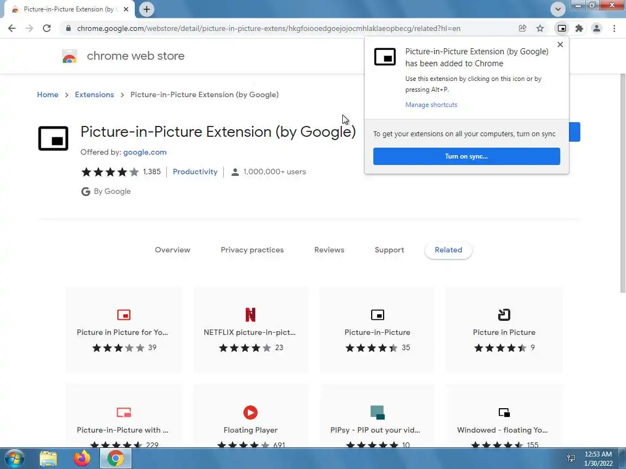
Task: Open the PIPsy - PIP out your vid... icon
Action: 377,413
